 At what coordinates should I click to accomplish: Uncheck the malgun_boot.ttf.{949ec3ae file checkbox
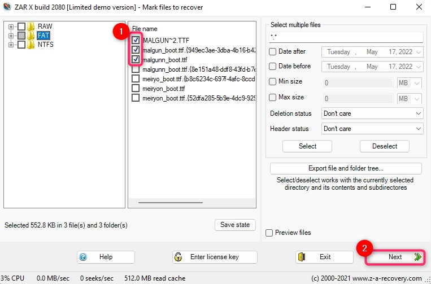[x=136, y=50]
